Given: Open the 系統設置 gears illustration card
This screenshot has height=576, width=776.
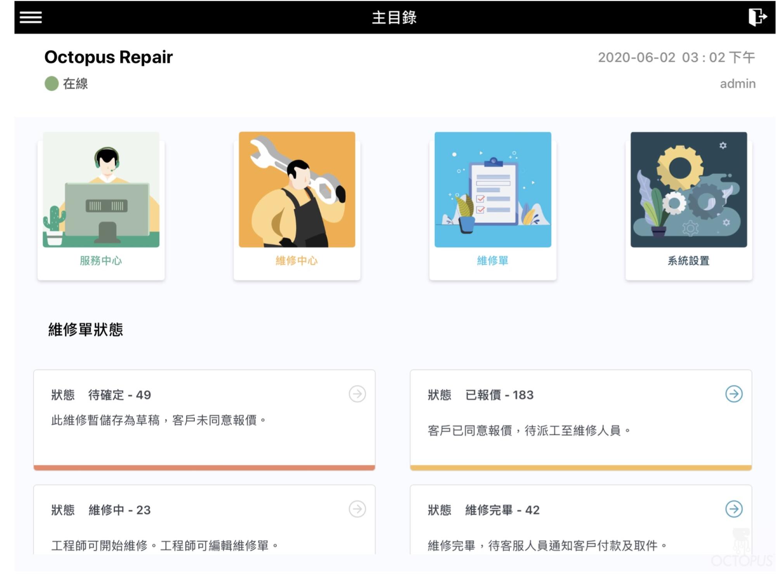Looking at the screenshot, I should [x=689, y=190].
